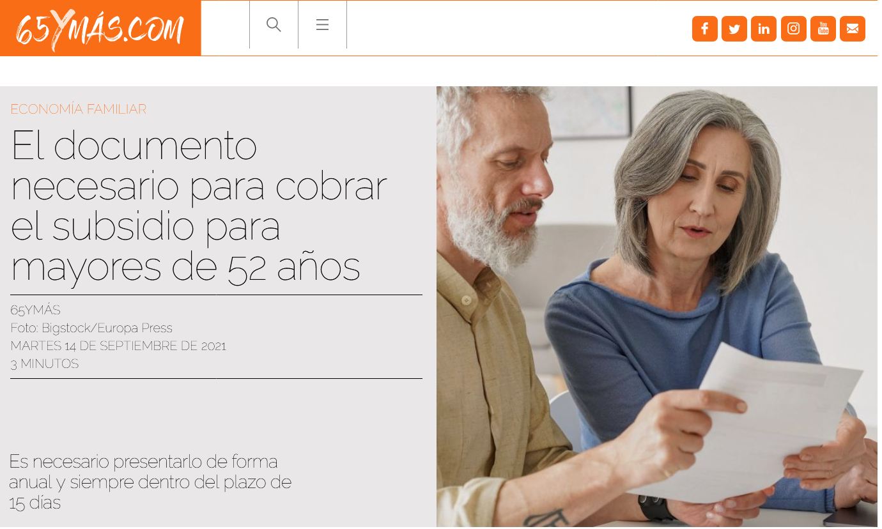Go to the LinkedIn icon
882x529 pixels.
pos(763,29)
